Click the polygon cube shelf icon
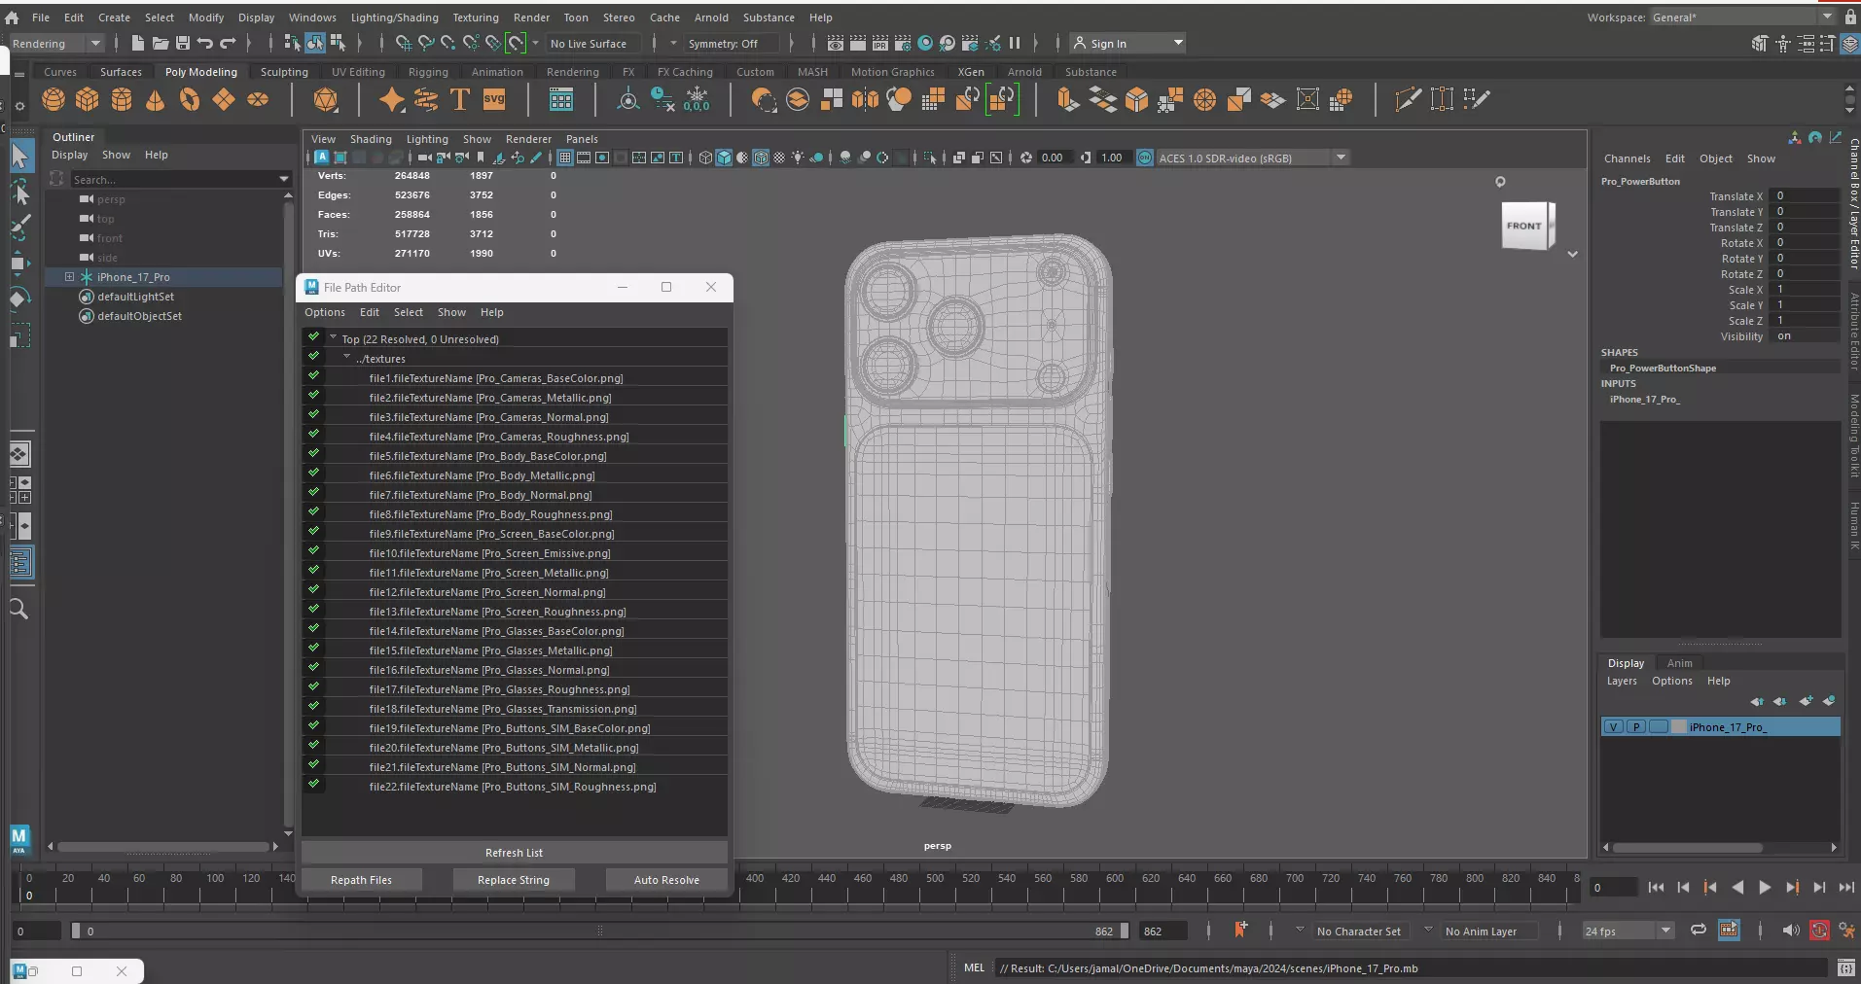 click(x=88, y=99)
